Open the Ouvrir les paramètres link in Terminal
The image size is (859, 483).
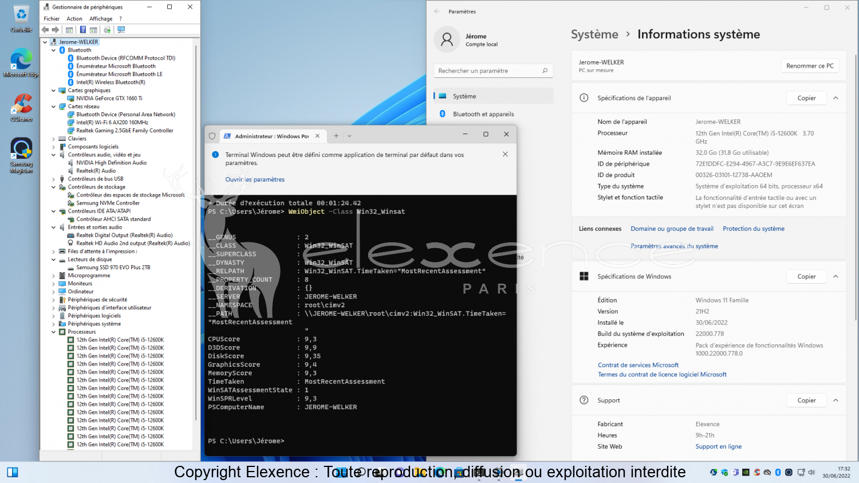pyautogui.click(x=255, y=179)
